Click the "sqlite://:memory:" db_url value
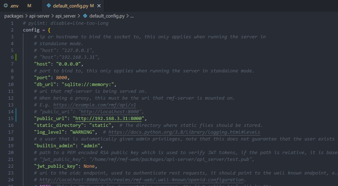 pyautogui.click(x=88, y=85)
